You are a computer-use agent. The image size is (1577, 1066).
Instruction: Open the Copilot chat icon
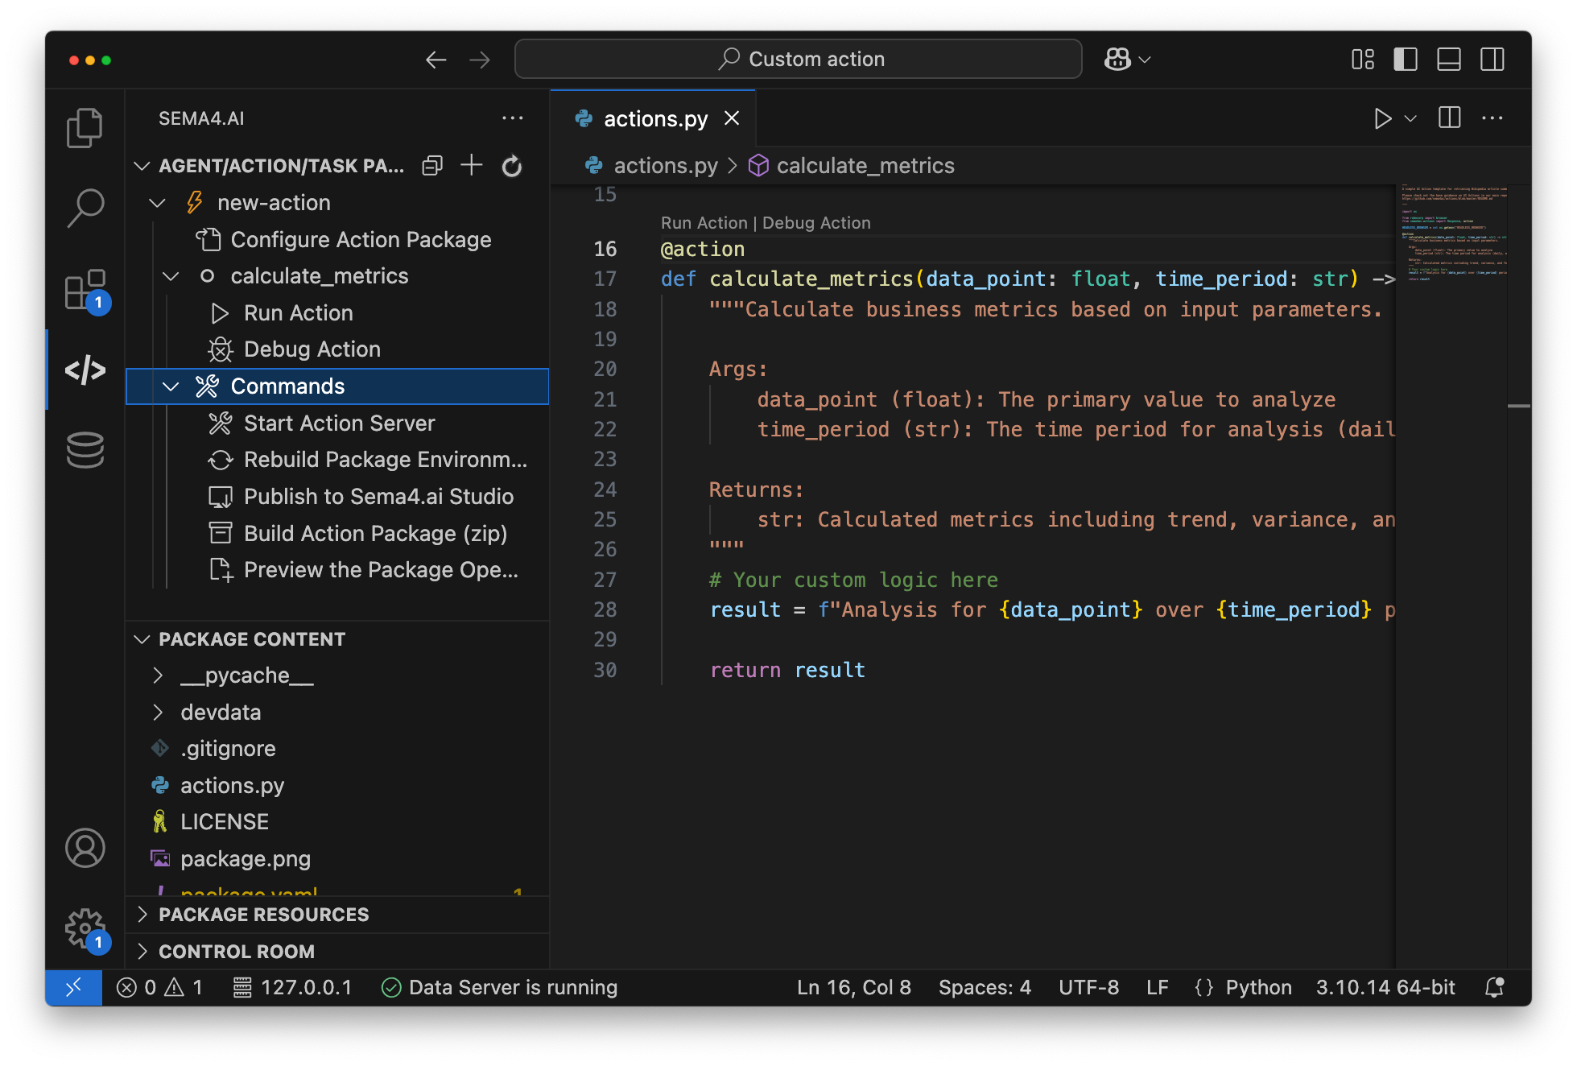pos(1117,60)
